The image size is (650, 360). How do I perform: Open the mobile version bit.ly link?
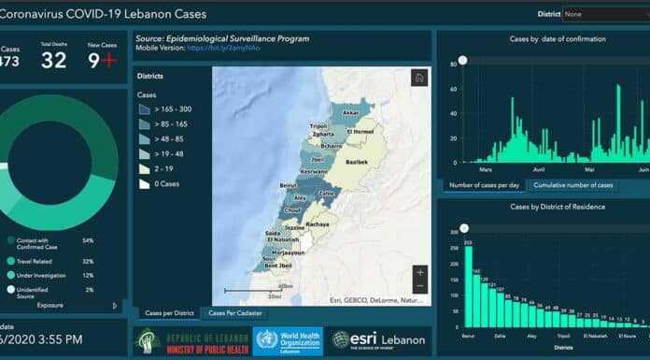click(224, 48)
